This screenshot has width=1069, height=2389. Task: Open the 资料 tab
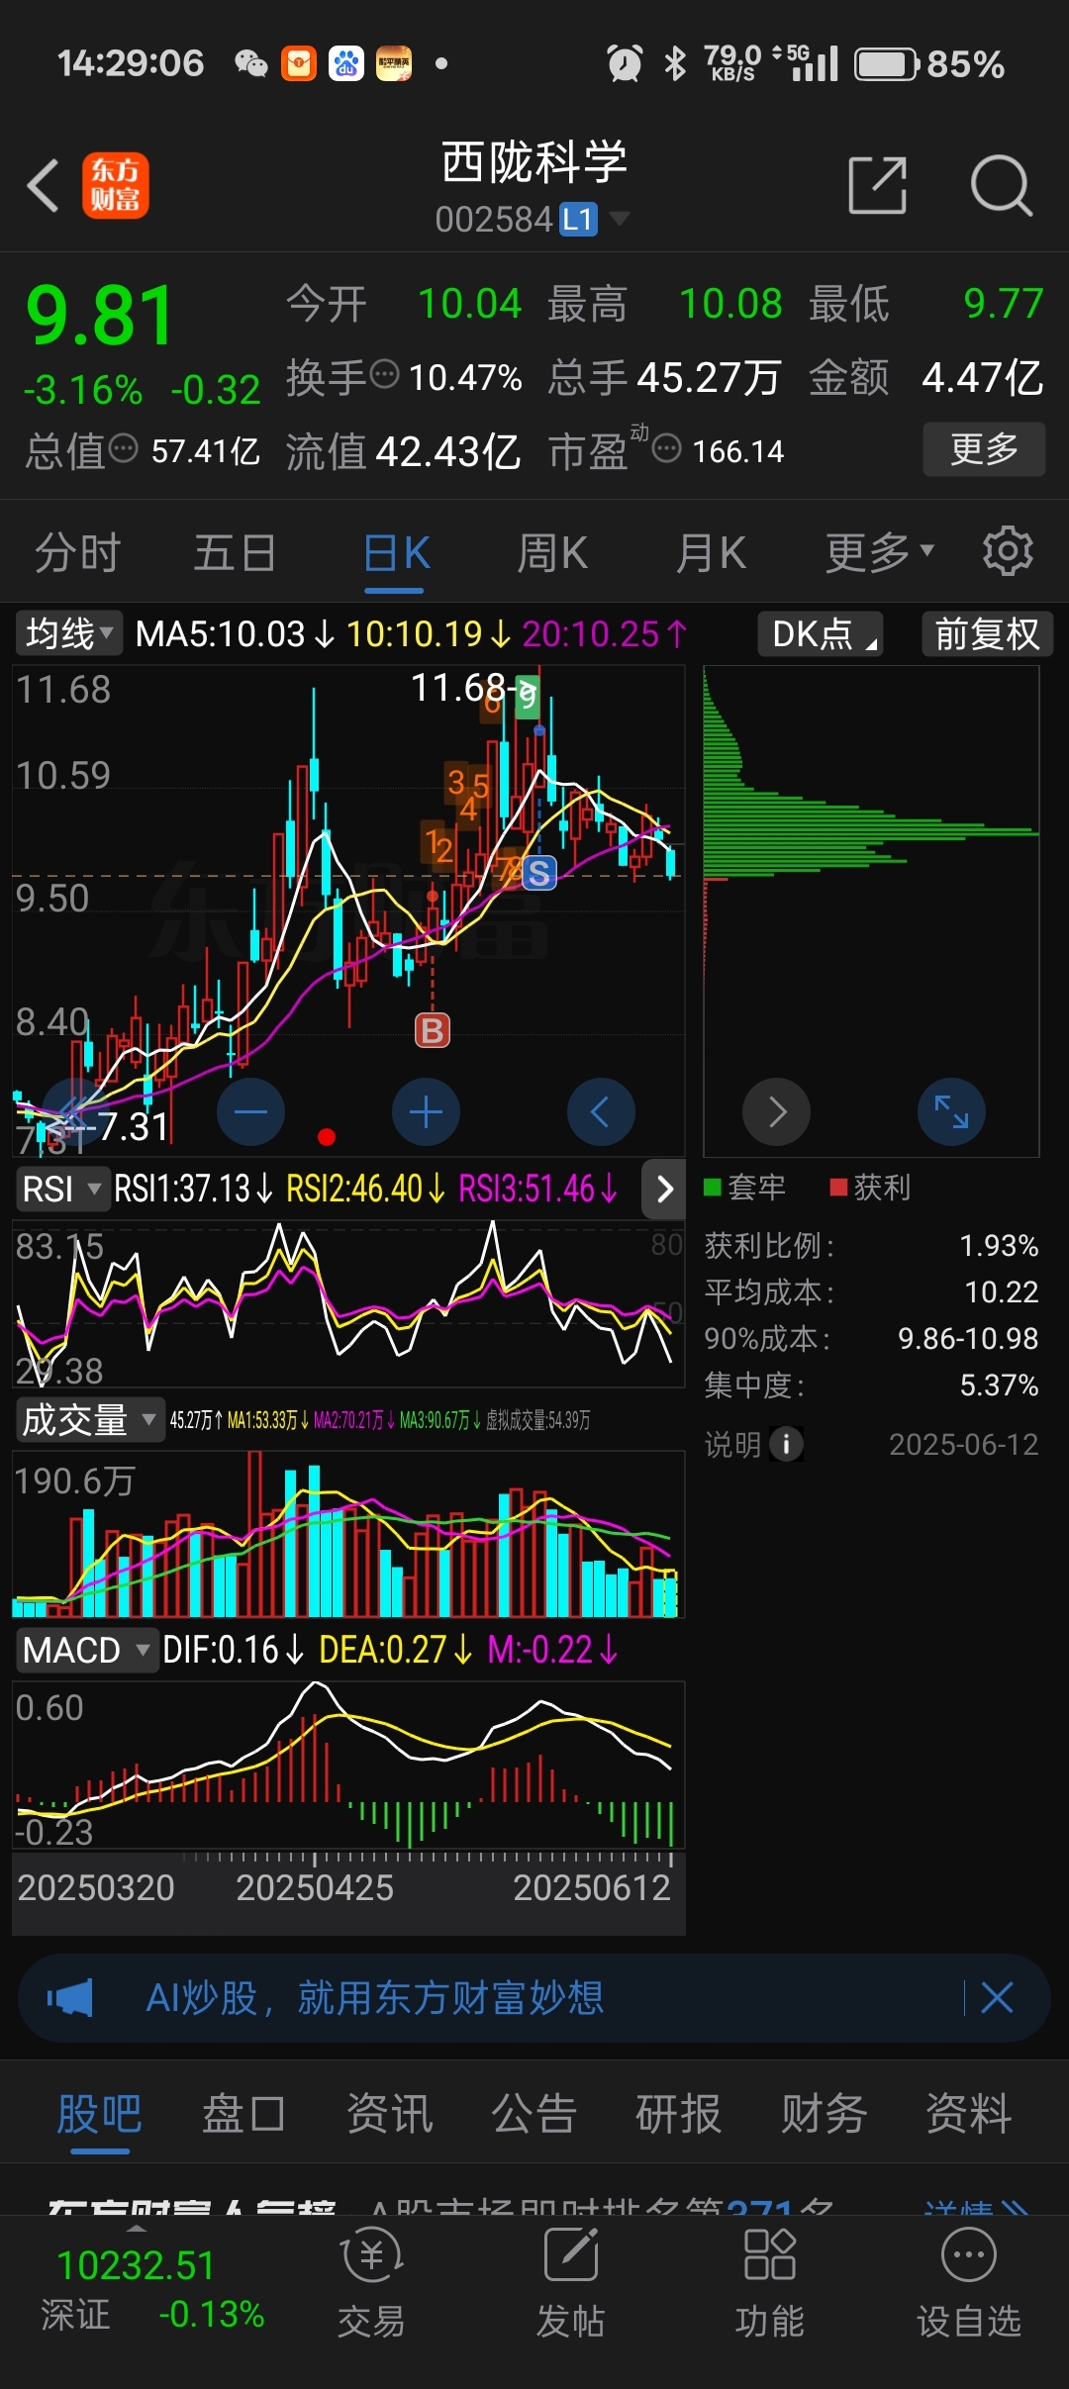[968, 2115]
